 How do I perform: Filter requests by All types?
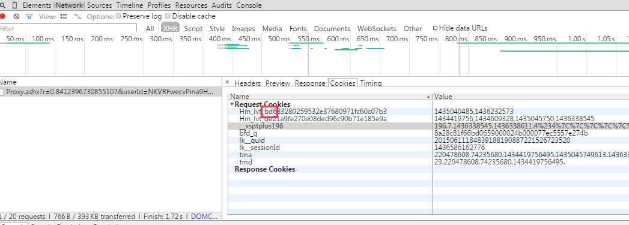point(150,28)
